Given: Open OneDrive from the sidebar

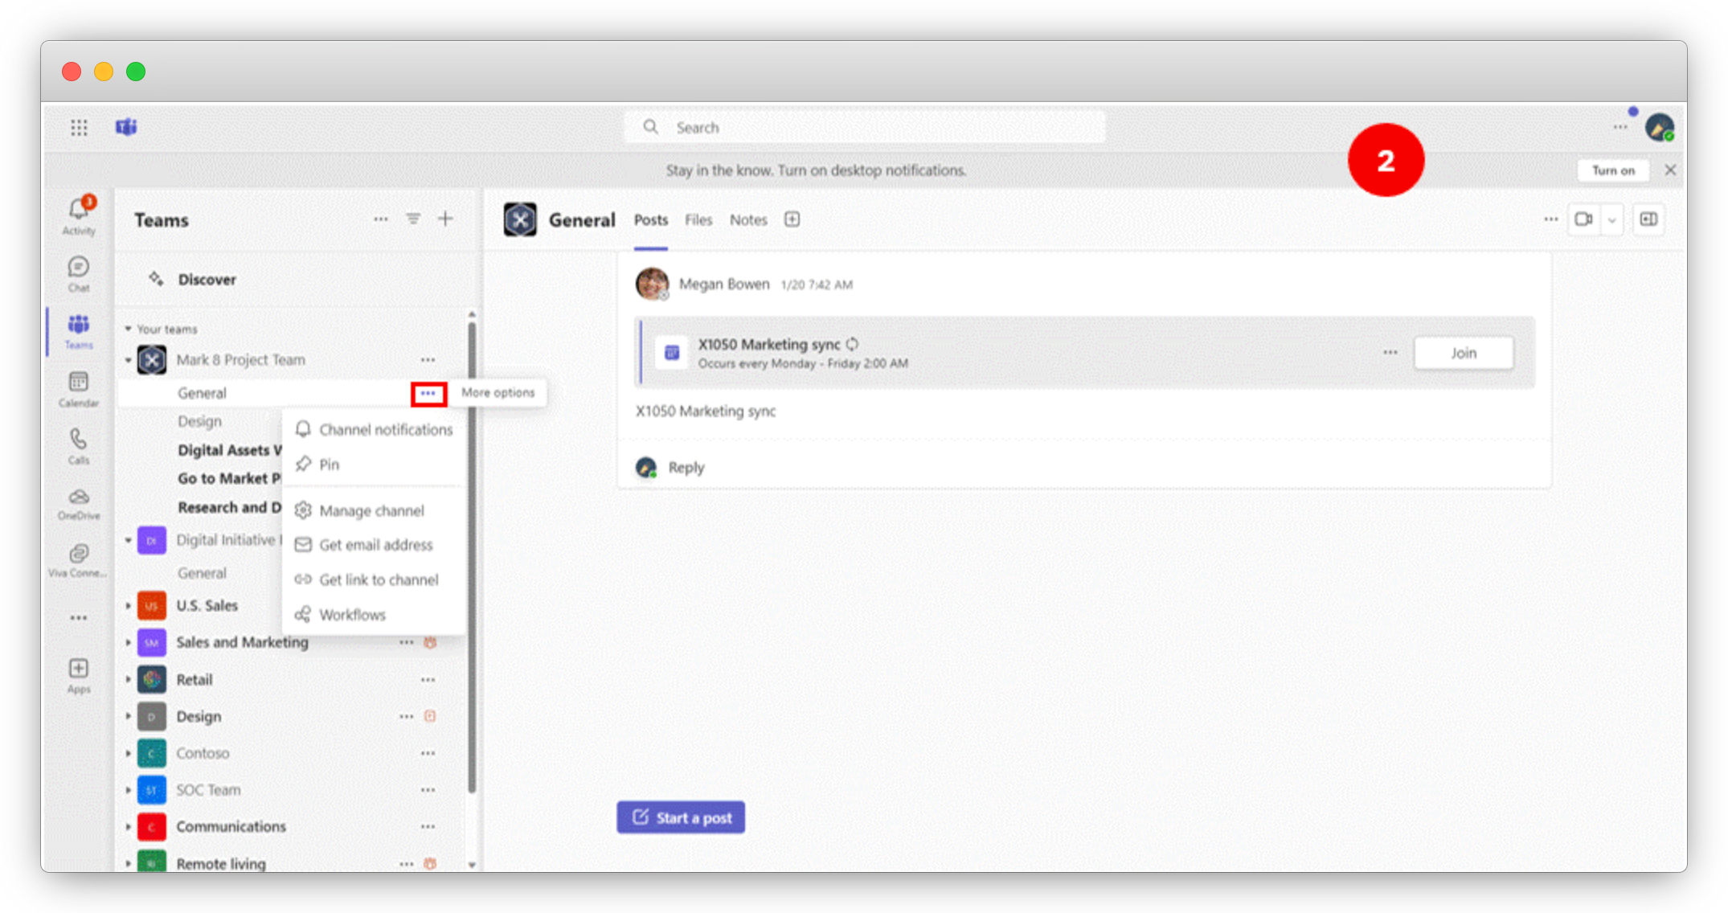Looking at the screenshot, I should point(78,498).
